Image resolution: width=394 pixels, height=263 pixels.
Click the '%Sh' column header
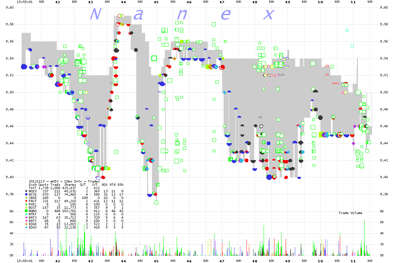[120, 184]
